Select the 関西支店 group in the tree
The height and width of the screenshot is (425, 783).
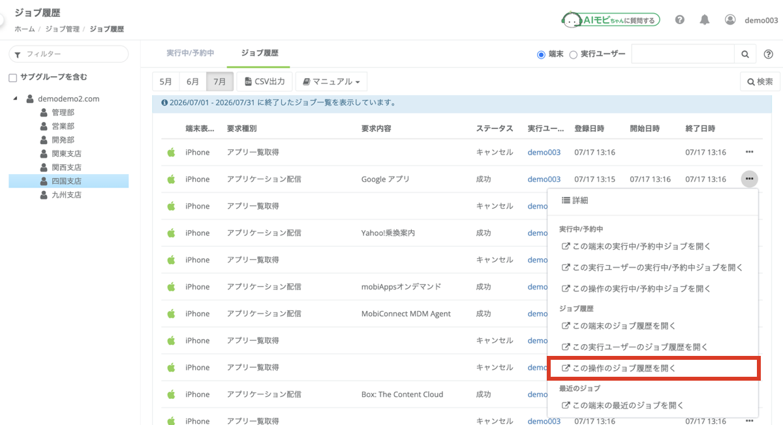pos(67,168)
